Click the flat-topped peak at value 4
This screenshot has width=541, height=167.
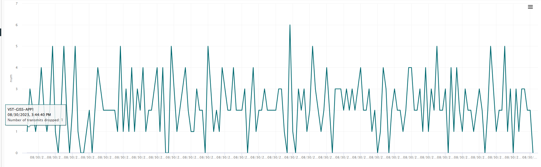click(x=410, y=68)
